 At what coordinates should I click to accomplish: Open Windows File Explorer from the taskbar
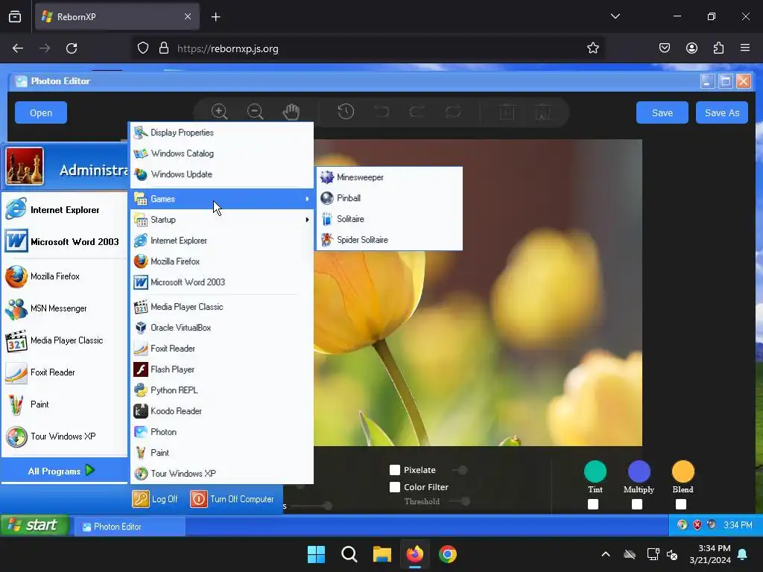tap(382, 554)
